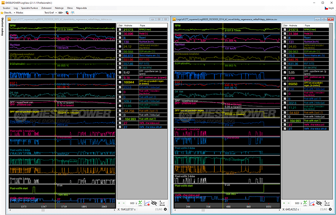The height and width of the screenshot is (215, 336).
Task: Click the overlapping colored windows toolbar icon
Action: pyautogui.click(x=67, y=13)
